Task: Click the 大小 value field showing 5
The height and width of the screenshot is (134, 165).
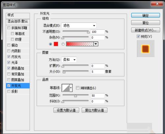Action: tap(98, 72)
